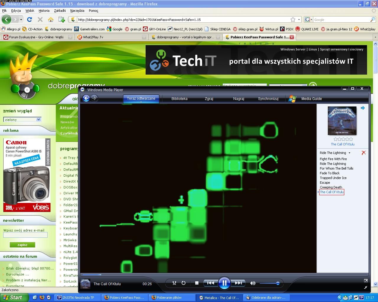The width and height of the screenshot is (378, 302).
Task: Click the blue arrow next to album art
Action: 363,108
